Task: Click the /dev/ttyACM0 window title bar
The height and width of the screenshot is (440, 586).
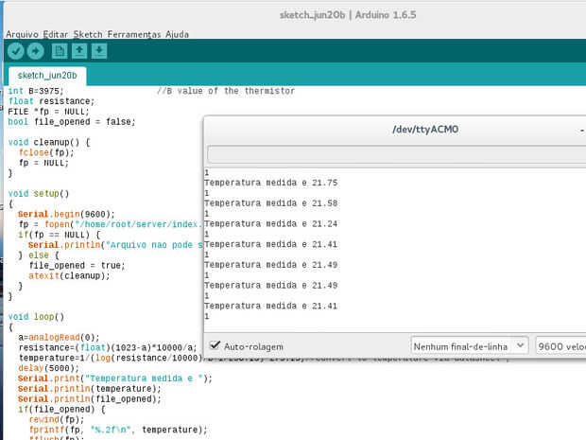Action: 395,130
